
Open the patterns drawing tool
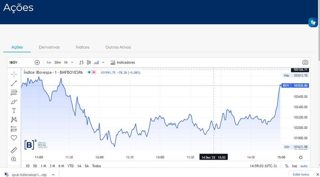tap(14, 120)
